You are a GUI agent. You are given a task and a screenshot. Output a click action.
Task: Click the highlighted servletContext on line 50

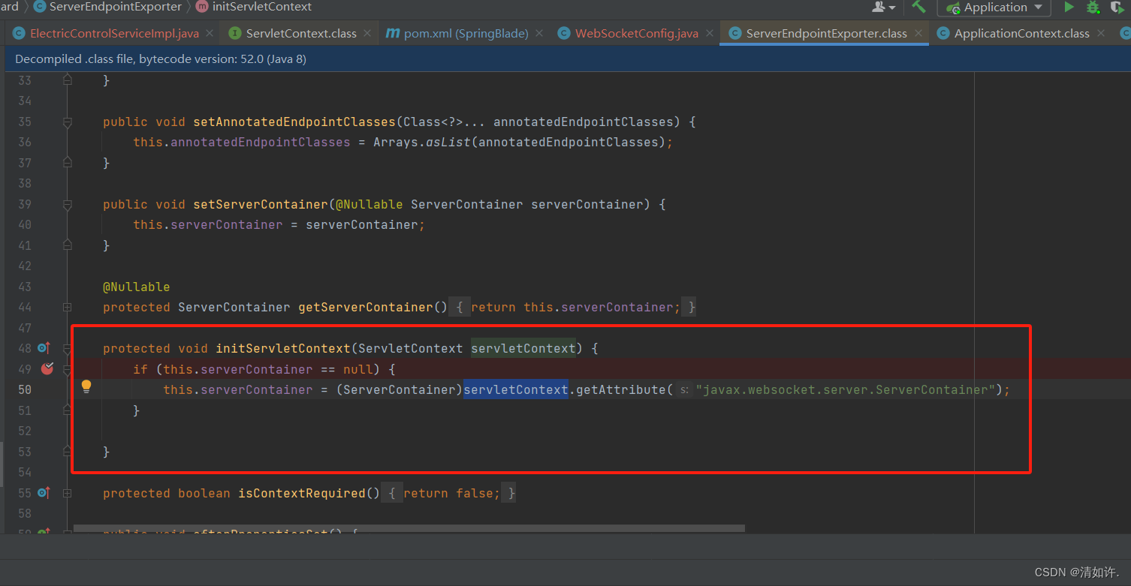pyautogui.click(x=516, y=389)
